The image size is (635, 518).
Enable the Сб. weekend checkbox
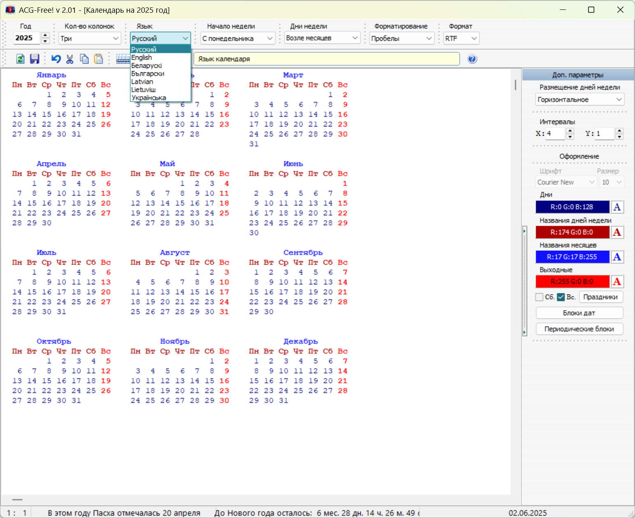tap(539, 297)
